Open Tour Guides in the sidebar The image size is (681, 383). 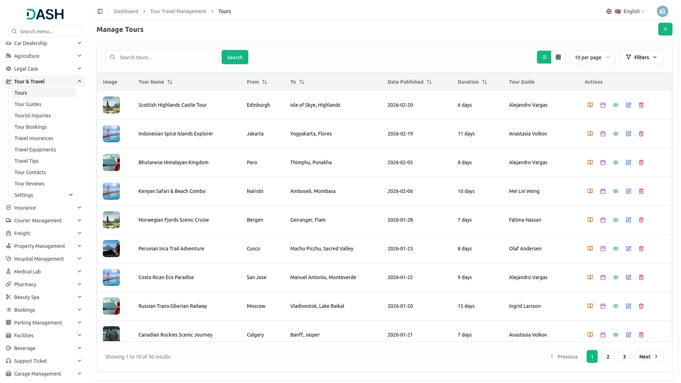tap(28, 104)
